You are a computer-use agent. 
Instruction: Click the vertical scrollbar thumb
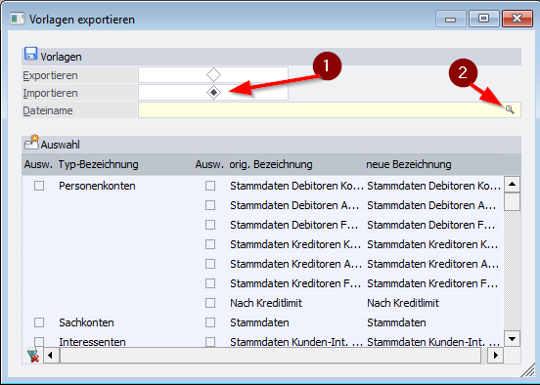[x=512, y=201]
